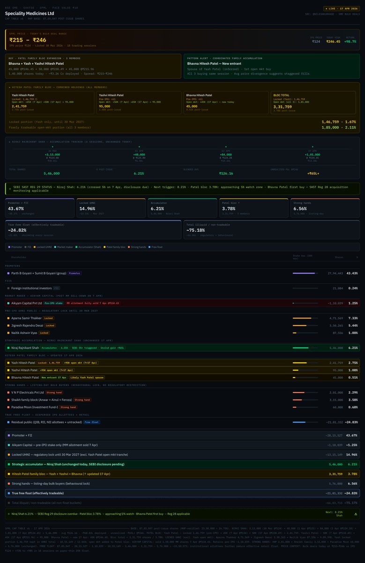Click the LIVE · 17 APR 2026 badge

341,9
